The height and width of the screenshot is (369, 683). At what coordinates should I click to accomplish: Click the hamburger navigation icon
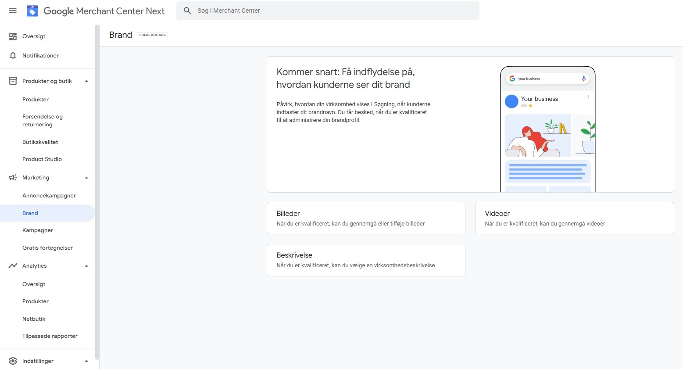coord(12,11)
